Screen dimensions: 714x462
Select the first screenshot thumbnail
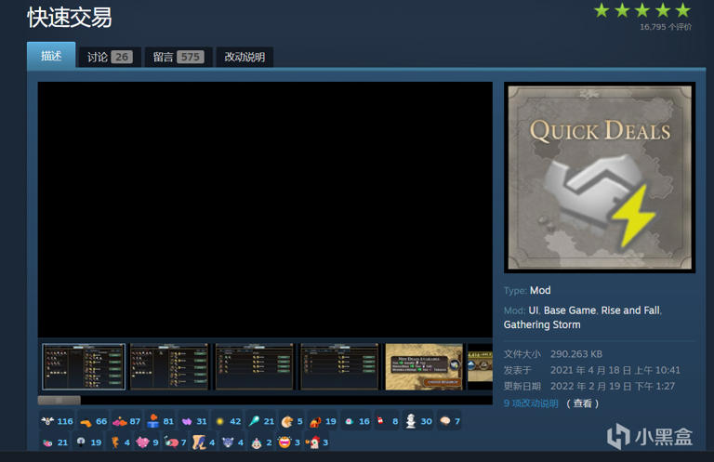(84, 366)
